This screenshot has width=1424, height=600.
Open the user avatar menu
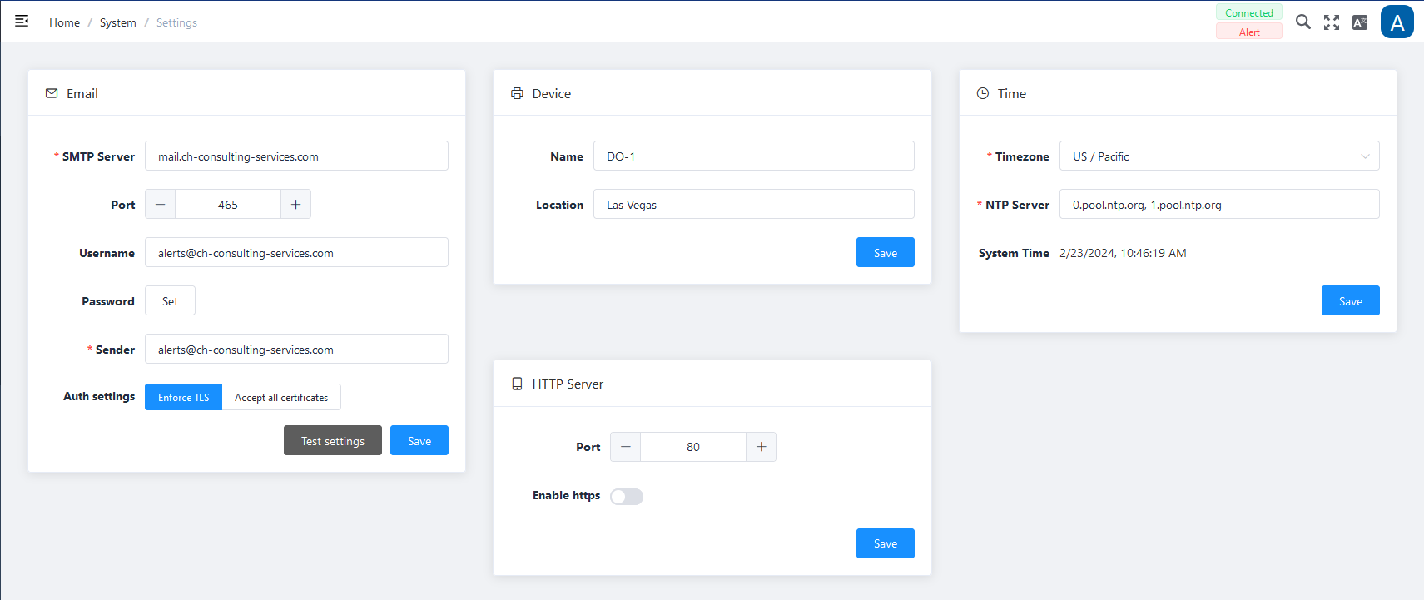pyautogui.click(x=1397, y=22)
